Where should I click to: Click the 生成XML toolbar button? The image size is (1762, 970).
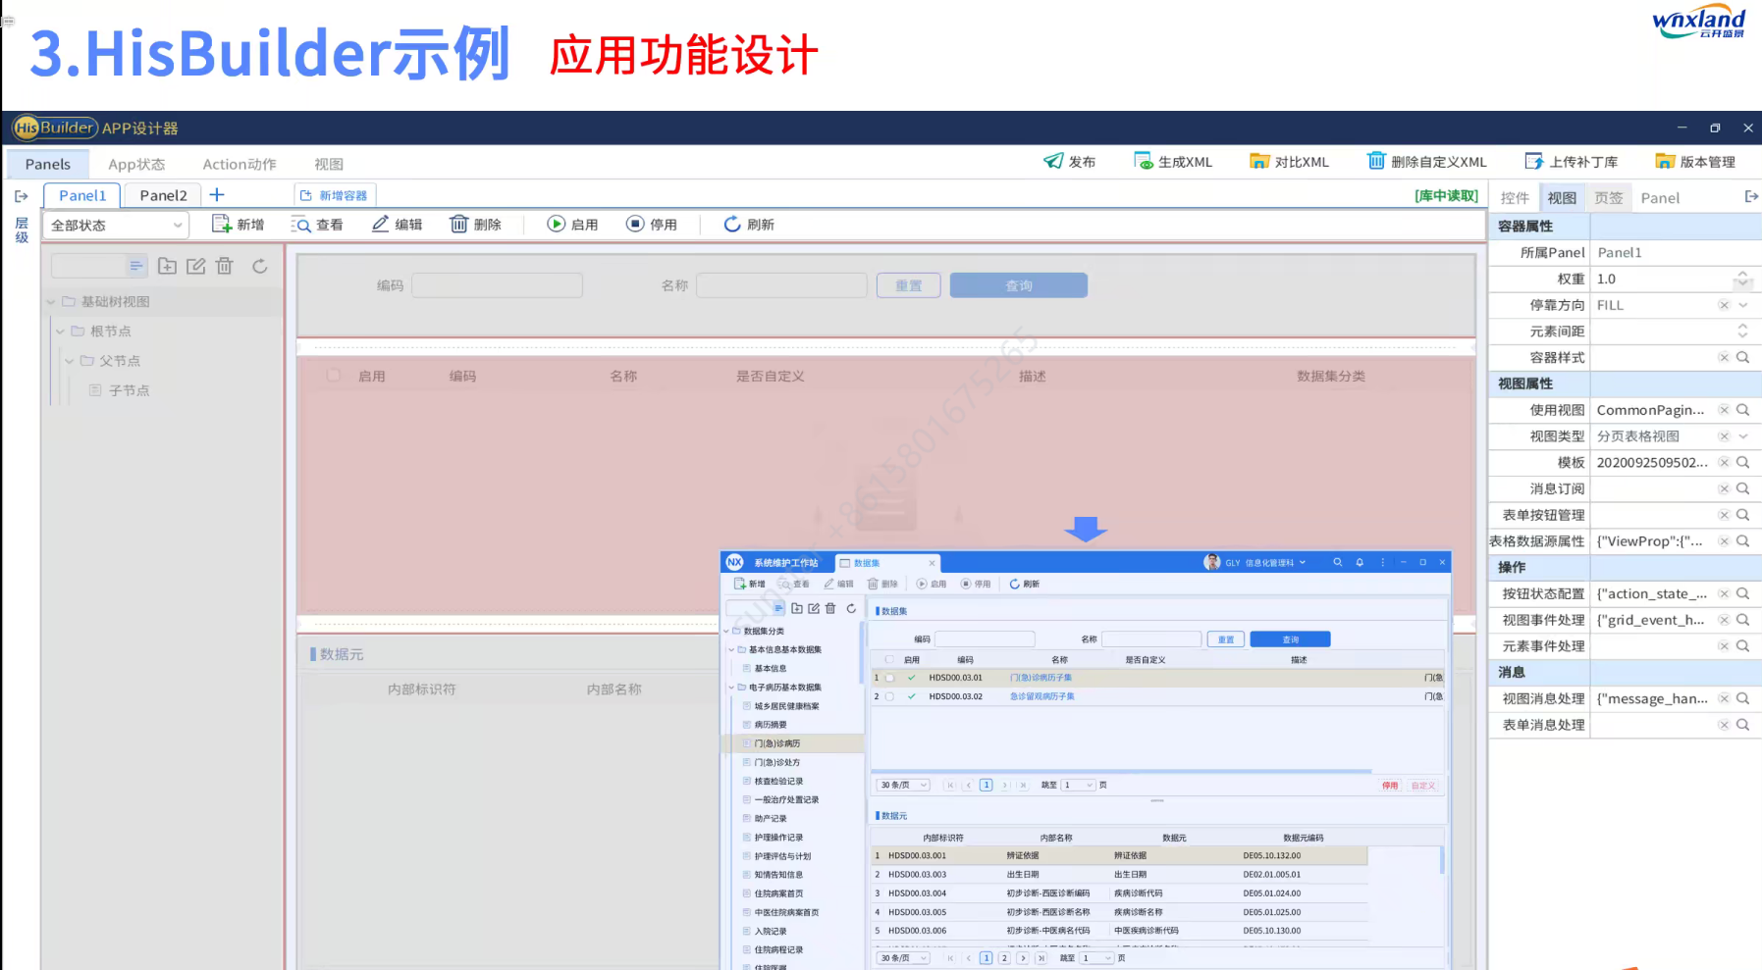[1173, 161]
